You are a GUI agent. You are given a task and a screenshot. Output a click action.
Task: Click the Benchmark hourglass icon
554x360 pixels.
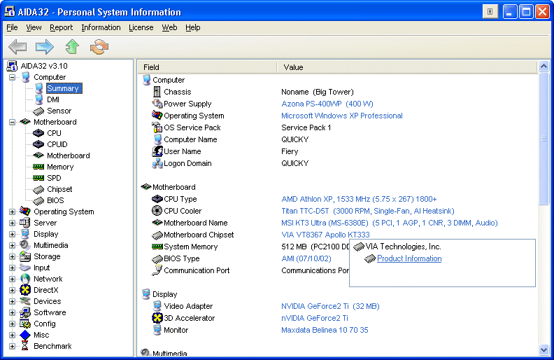[x=25, y=346]
